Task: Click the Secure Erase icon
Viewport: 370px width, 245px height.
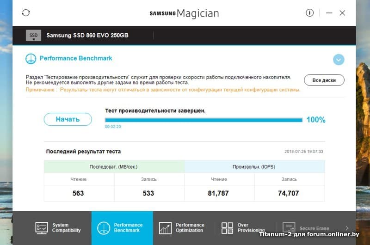Action: point(289,228)
